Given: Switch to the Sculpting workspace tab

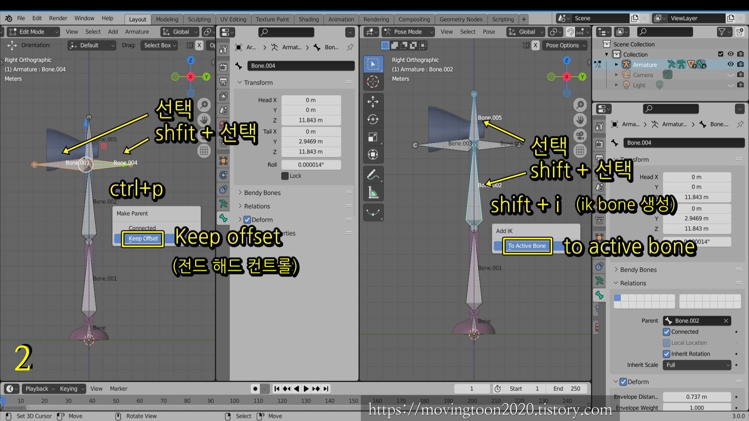Looking at the screenshot, I should pos(199,19).
